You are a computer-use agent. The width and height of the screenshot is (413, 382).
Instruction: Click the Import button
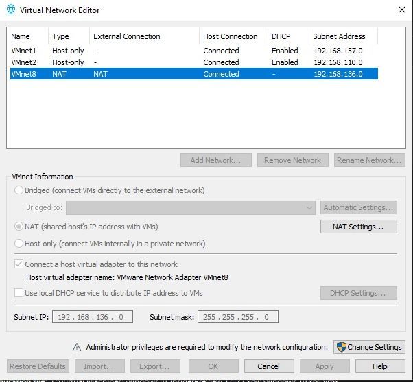(99, 366)
